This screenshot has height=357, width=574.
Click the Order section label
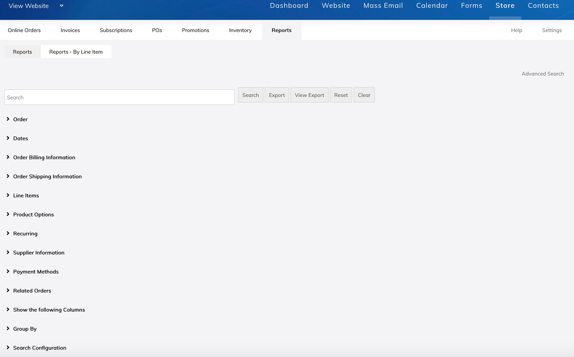[20, 119]
